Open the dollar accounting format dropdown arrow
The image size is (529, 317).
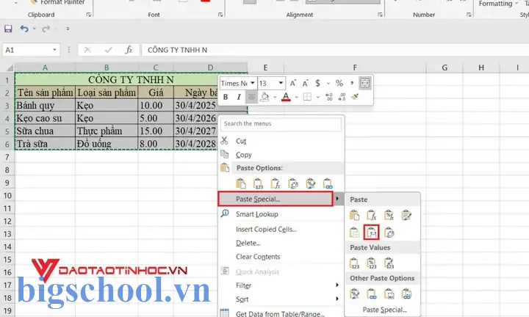pos(328,83)
